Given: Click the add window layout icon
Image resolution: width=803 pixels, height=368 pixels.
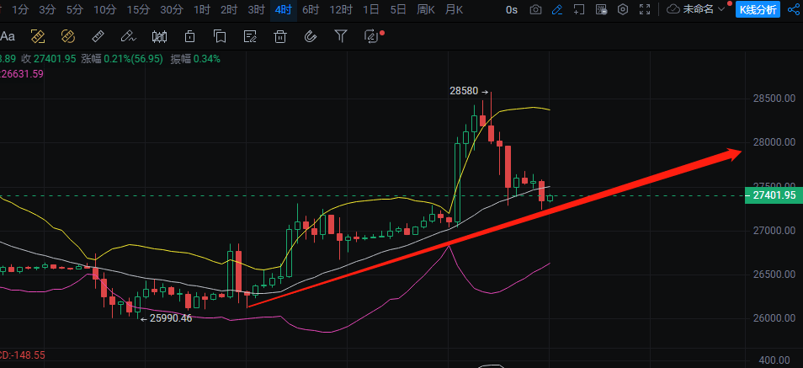Looking at the screenshot, I should 579,9.
